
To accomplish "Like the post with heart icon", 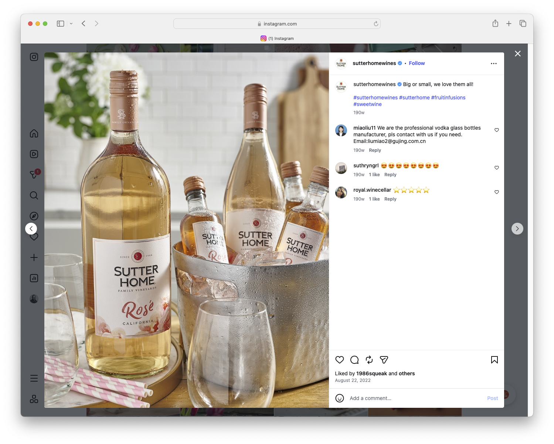I will click(340, 360).
